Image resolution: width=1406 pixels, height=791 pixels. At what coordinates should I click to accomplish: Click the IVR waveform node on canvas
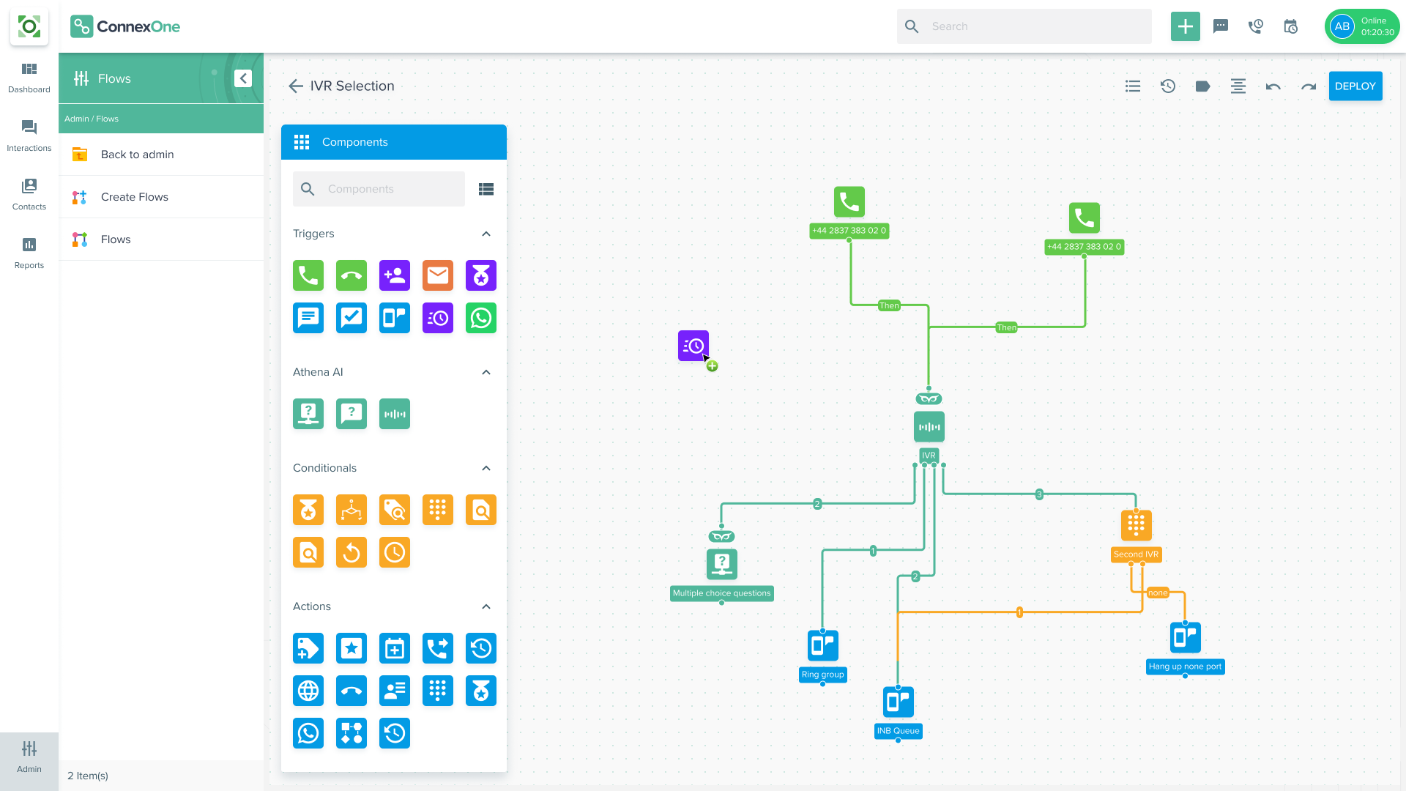(929, 427)
